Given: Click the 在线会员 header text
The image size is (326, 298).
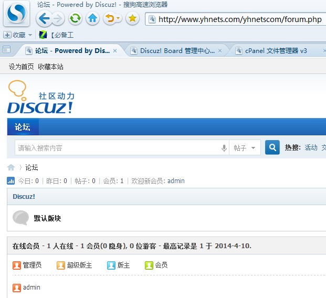Looking at the screenshot, I should coord(26,246).
